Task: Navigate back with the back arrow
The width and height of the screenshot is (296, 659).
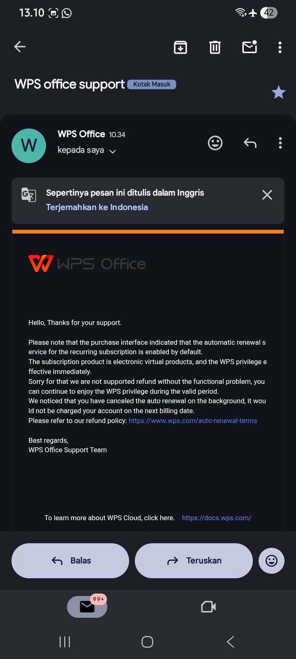Action: tap(19, 47)
